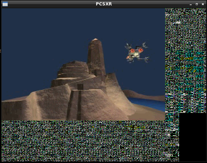Screen dimensions: 207x163
Task: Click the red eye of the flying drone
Action: [132, 51]
